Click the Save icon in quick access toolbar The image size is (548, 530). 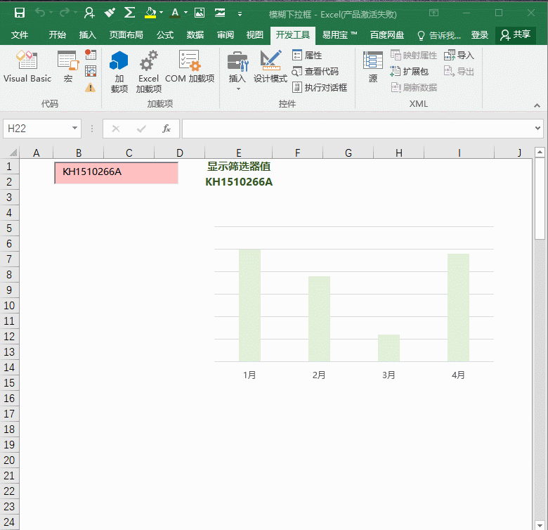click(20, 13)
